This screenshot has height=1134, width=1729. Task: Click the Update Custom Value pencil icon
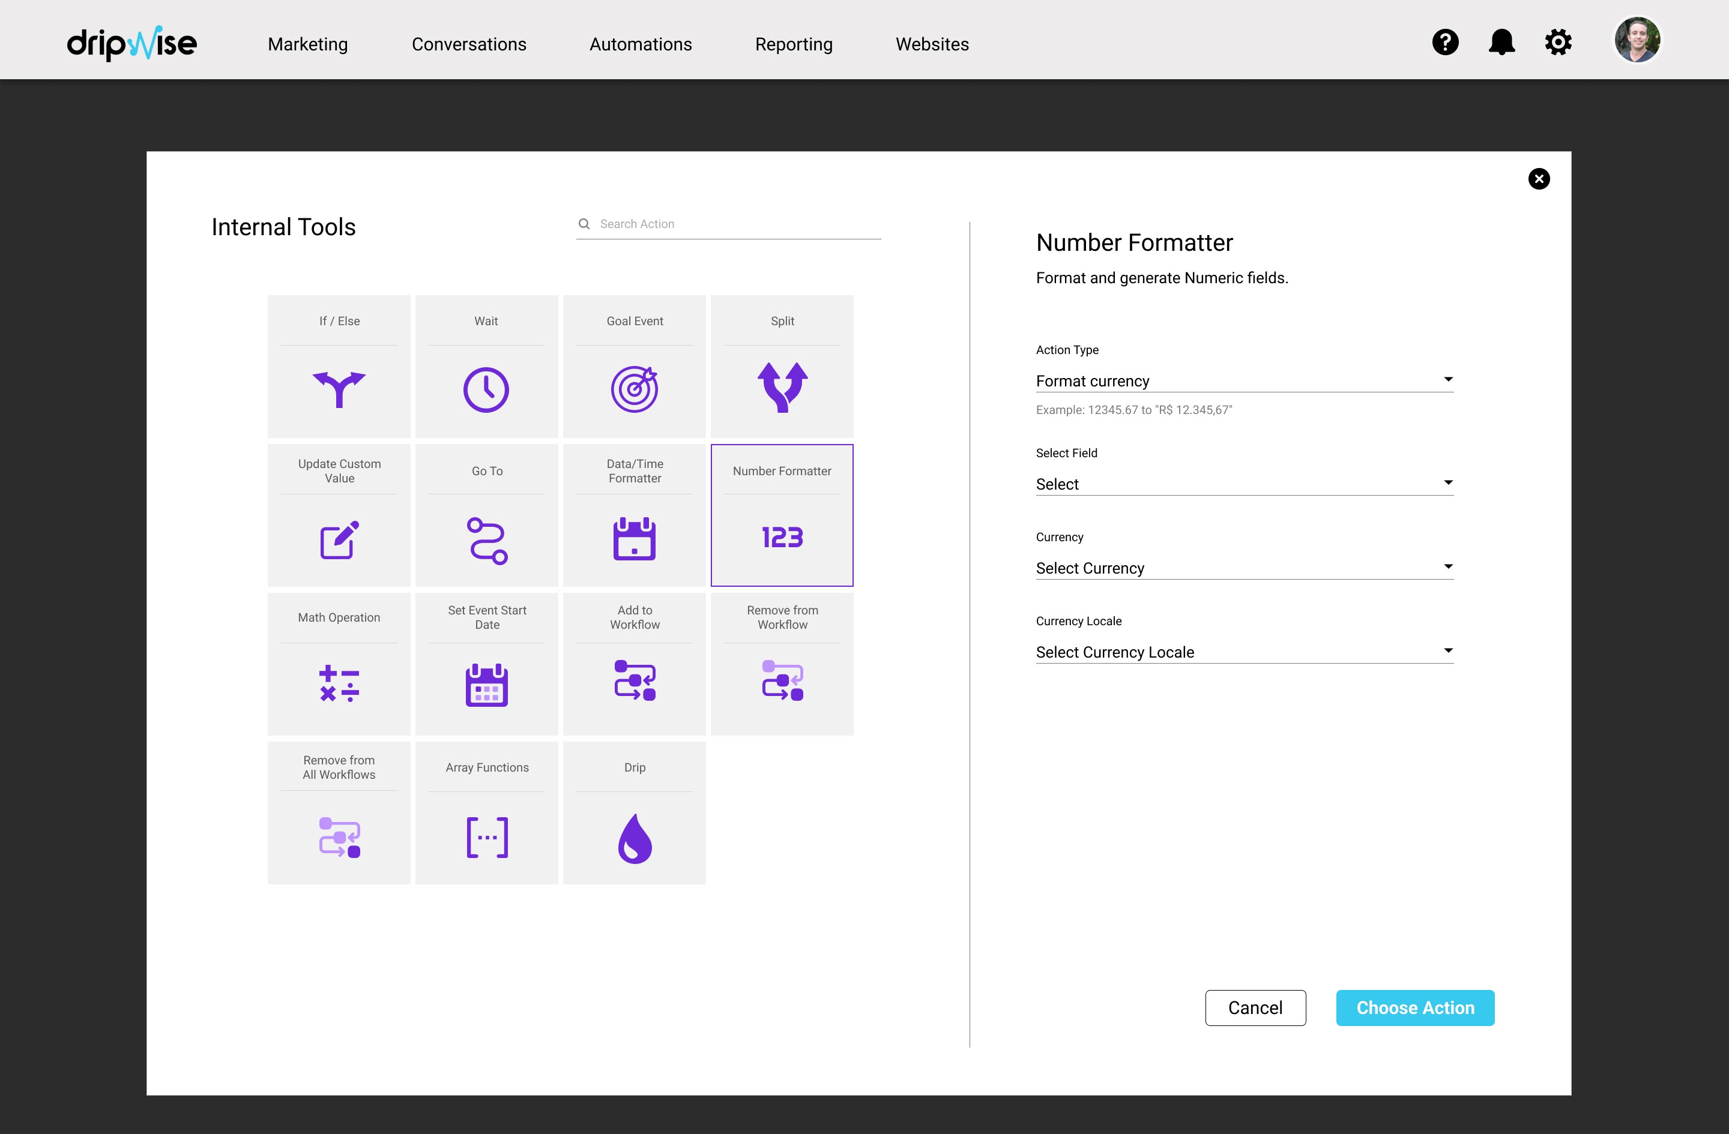tap(339, 539)
